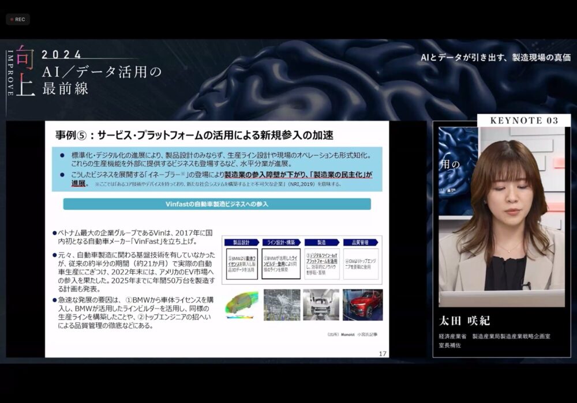Click the 事例⑤ slide title heading

(194, 135)
